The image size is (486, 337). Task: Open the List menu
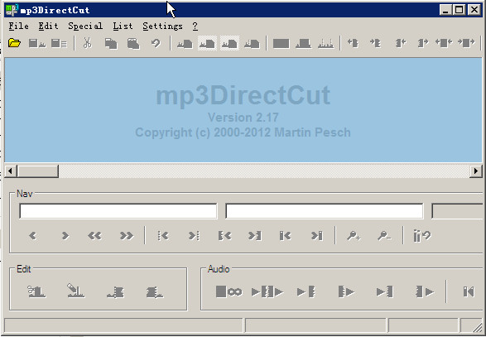click(123, 26)
